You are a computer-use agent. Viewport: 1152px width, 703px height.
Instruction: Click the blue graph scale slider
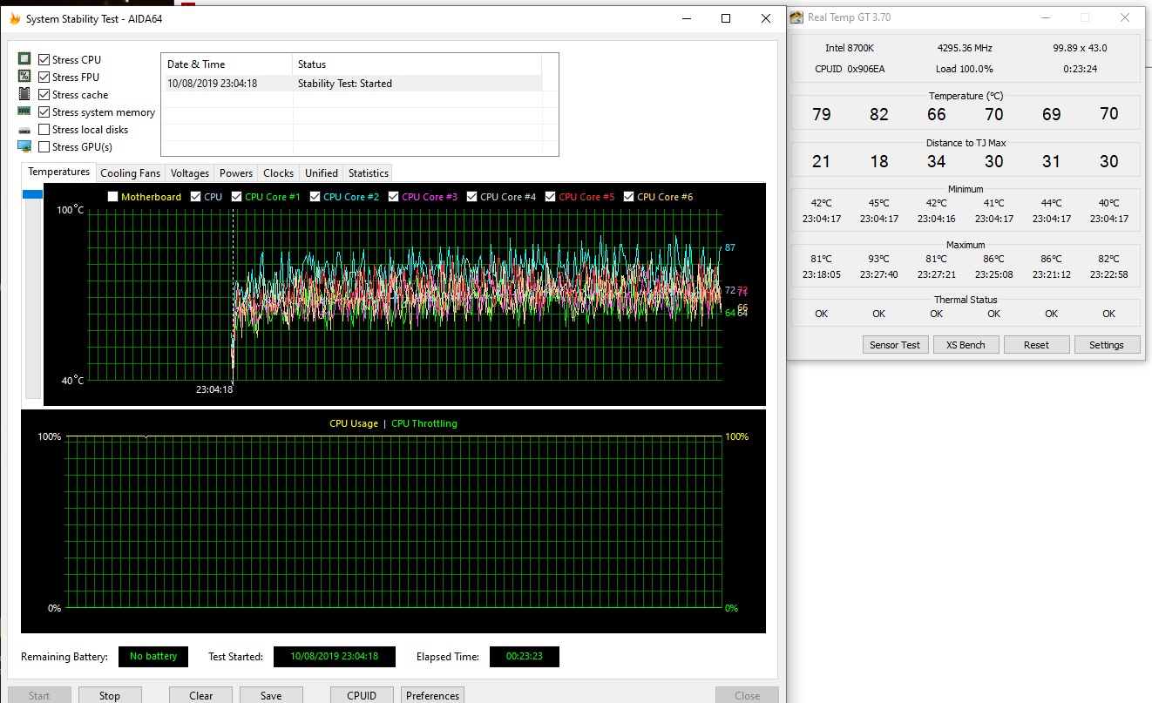click(x=32, y=194)
